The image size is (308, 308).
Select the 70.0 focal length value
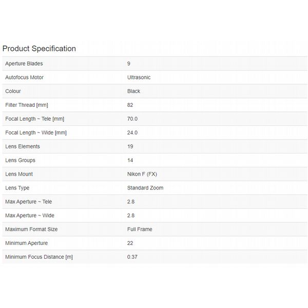(132, 119)
